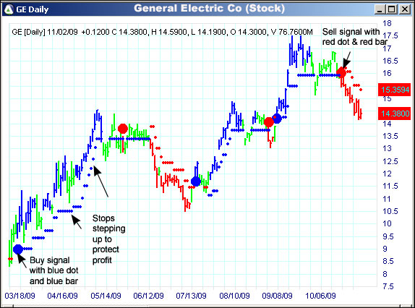
Task: Click the 07/13/09 date label
Action: click(x=192, y=296)
